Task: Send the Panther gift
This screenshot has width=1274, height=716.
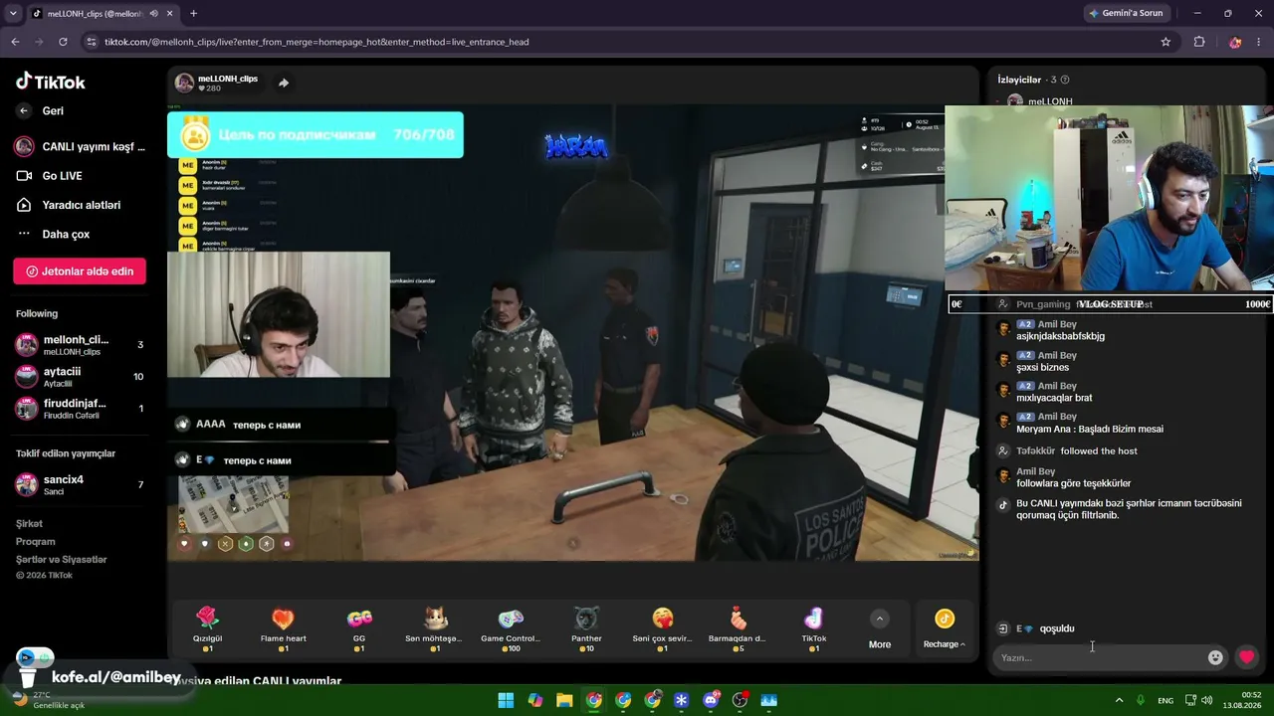Action: 586,628
